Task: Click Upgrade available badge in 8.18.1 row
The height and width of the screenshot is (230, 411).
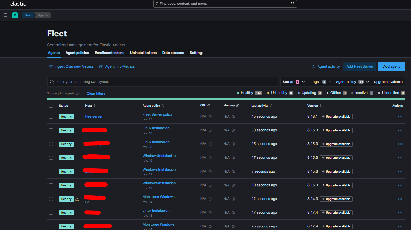Action: pyautogui.click(x=336, y=117)
